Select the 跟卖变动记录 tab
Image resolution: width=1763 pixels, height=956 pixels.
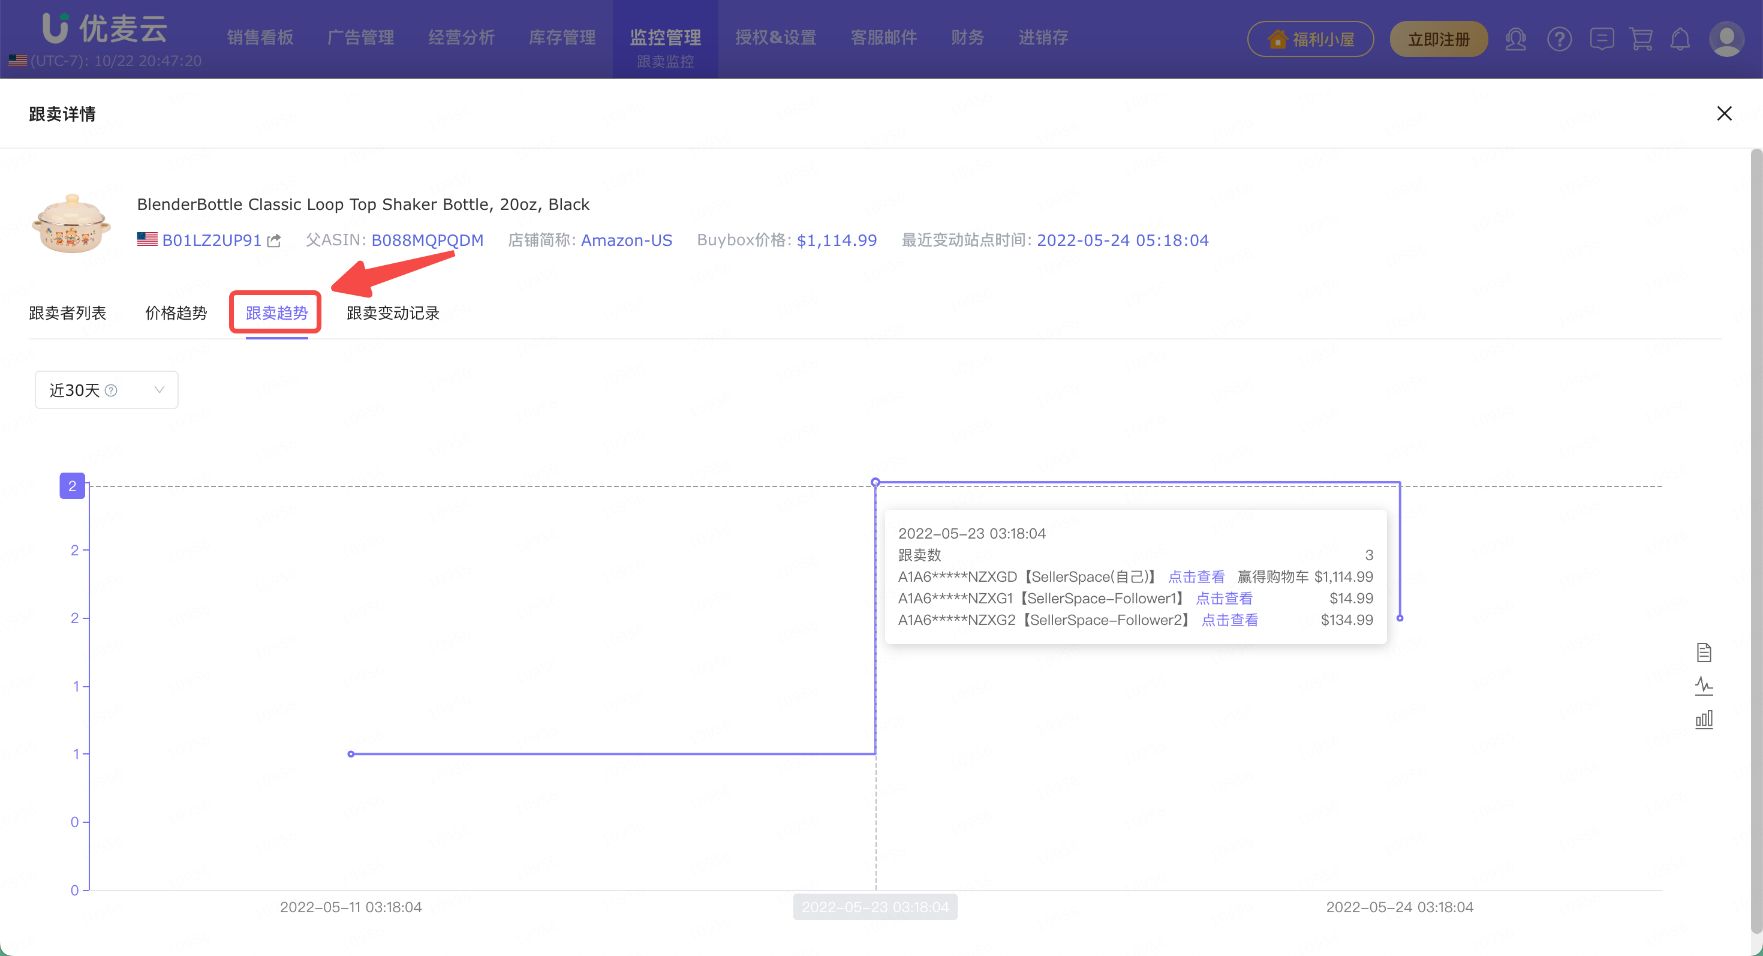pos(392,312)
